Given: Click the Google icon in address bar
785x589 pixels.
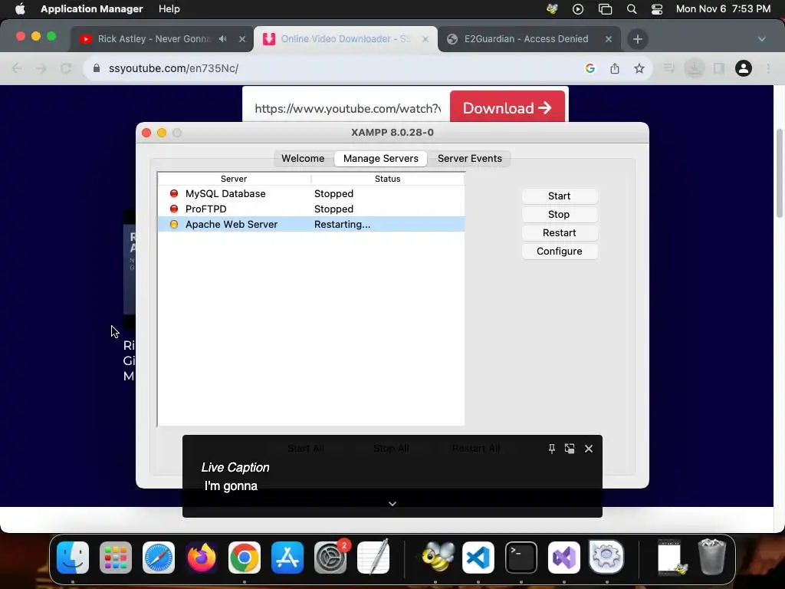Looking at the screenshot, I should coord(590,68).
